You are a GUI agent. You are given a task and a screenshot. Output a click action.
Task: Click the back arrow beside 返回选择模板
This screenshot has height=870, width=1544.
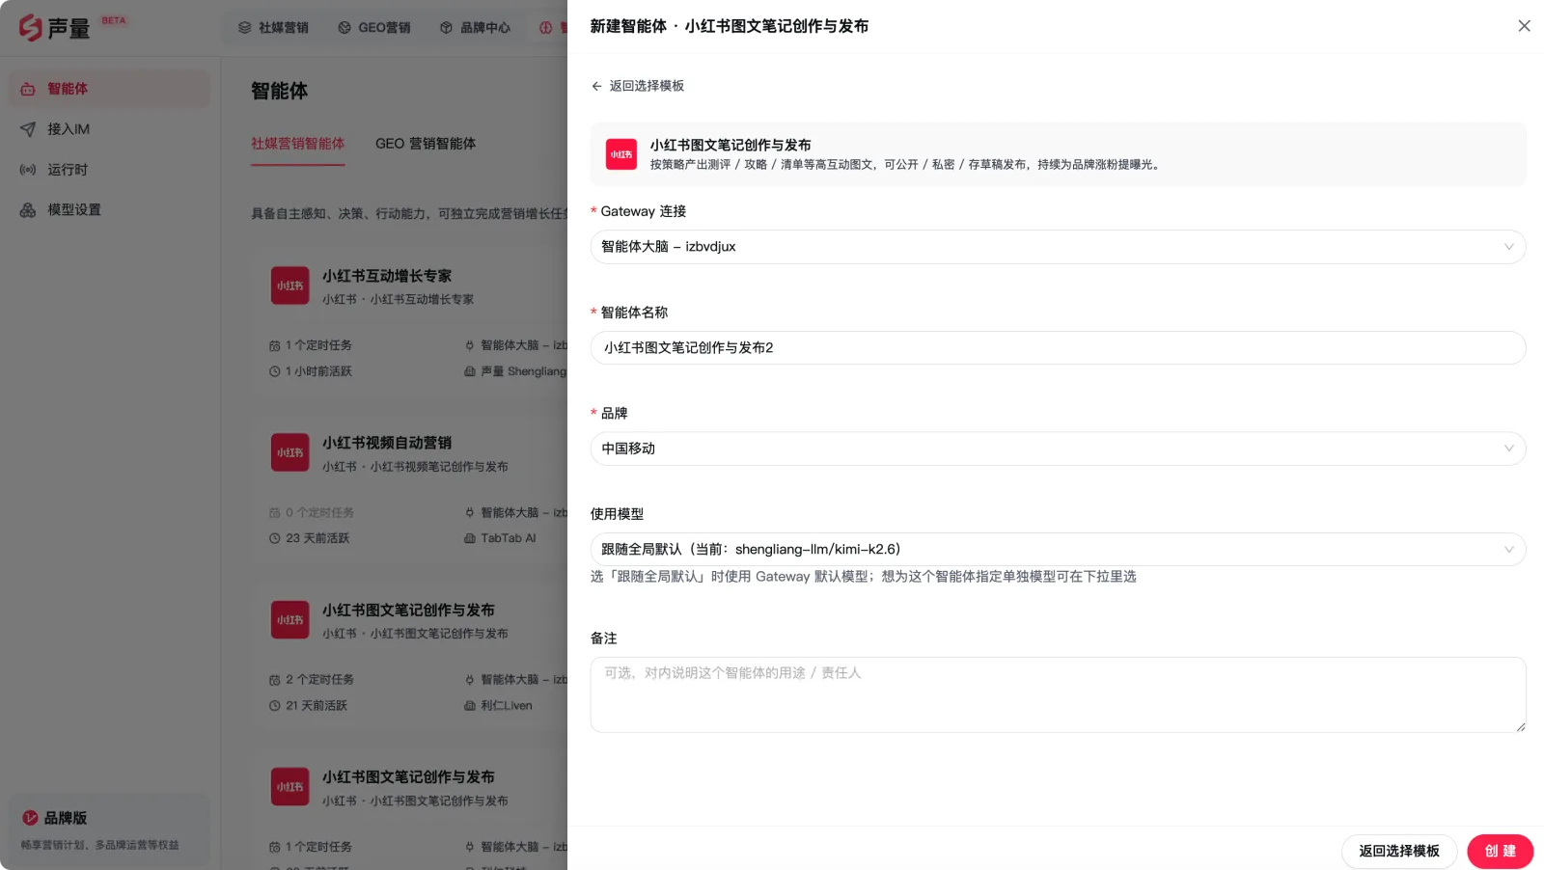tap(596, 86)
